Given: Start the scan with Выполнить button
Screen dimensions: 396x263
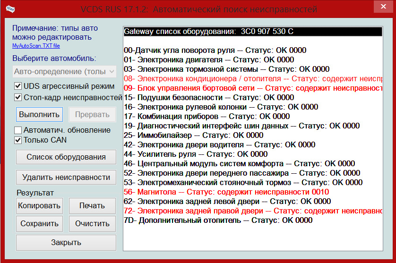Looking at the screenshot, I should 39,114.
